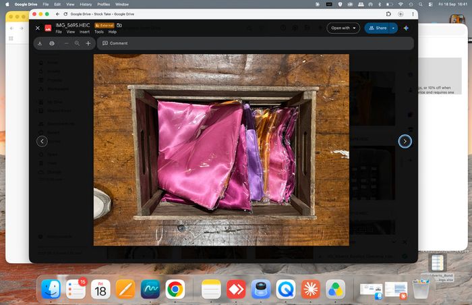Open the red AnyDesk icon in the Dock
The image size is (472, 305).
coord(236,289)
